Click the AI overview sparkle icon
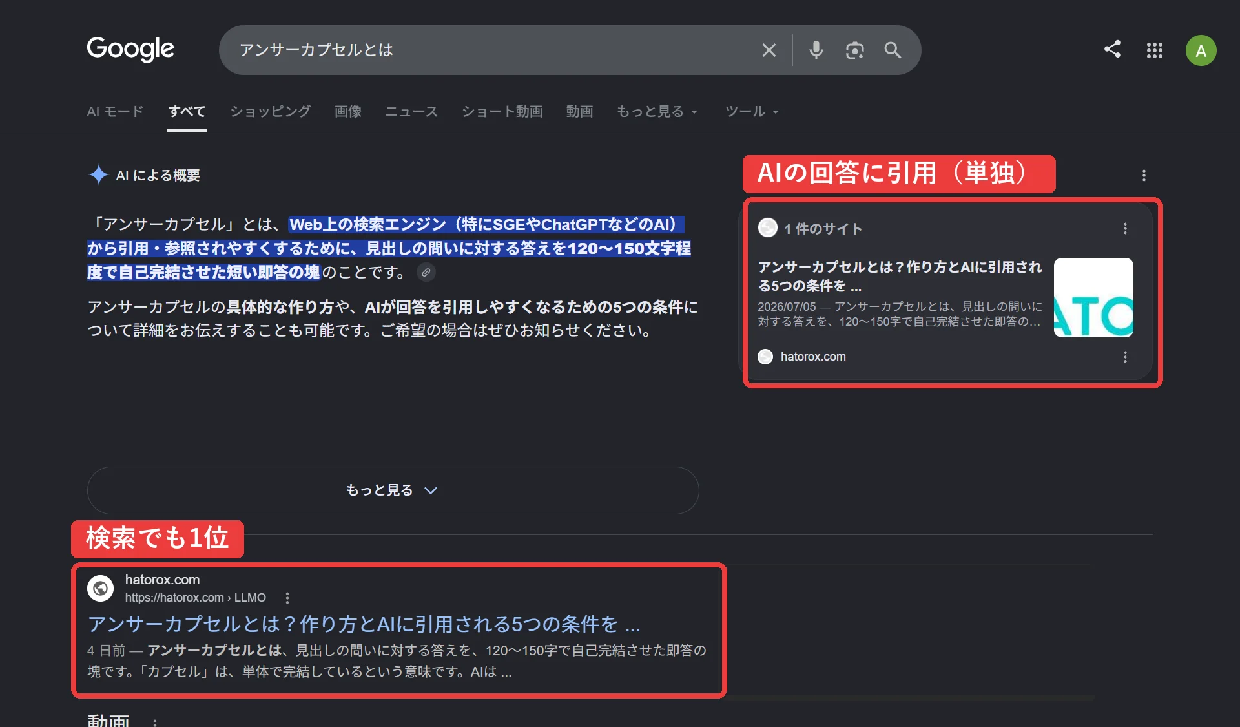The width and height of the screenshot is (1240, 727). click(x=98, y=175)
